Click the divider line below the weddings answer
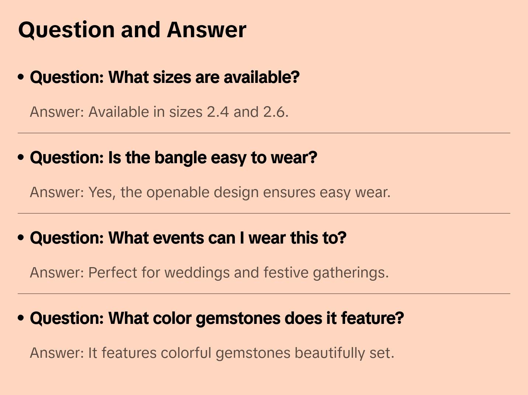This screenshot has height=395, width=528. pyautogui.click(x=264, y=294)
